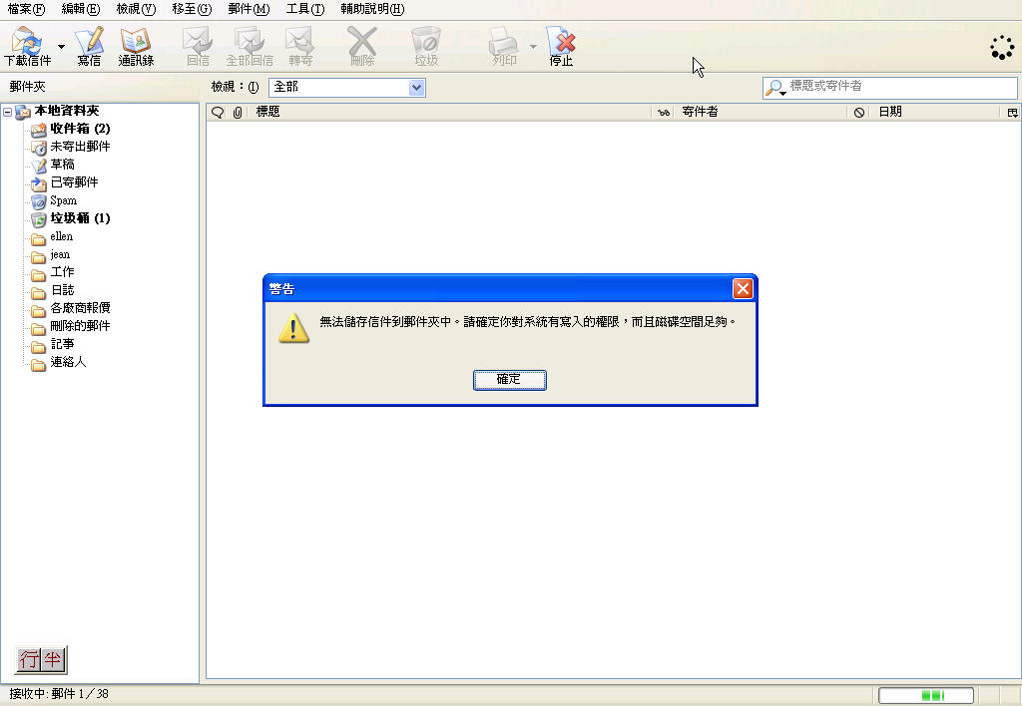Select the ellen folder
This screenshot has height=706, width=1022.
(61, 236)
